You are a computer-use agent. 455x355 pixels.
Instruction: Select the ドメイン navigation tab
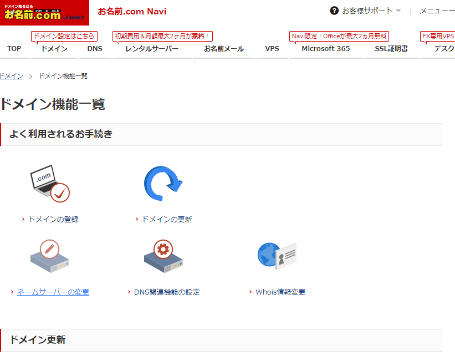coord(54,48)
